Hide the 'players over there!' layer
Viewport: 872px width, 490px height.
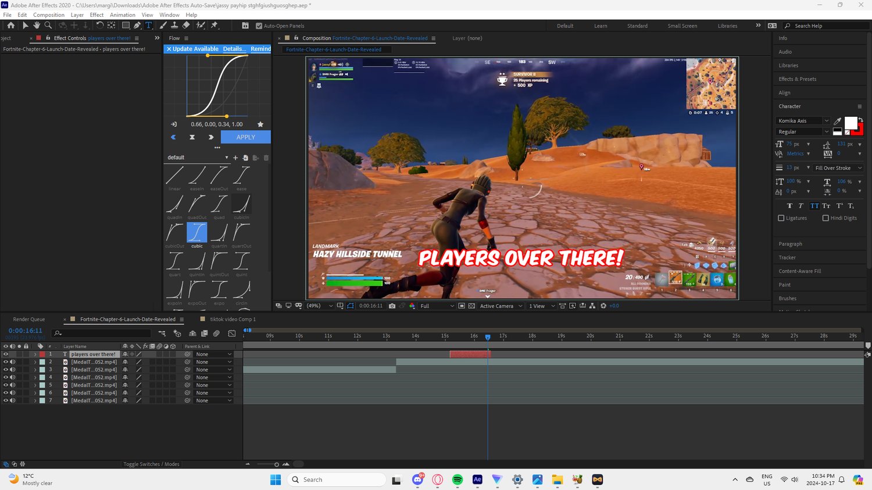6,354
